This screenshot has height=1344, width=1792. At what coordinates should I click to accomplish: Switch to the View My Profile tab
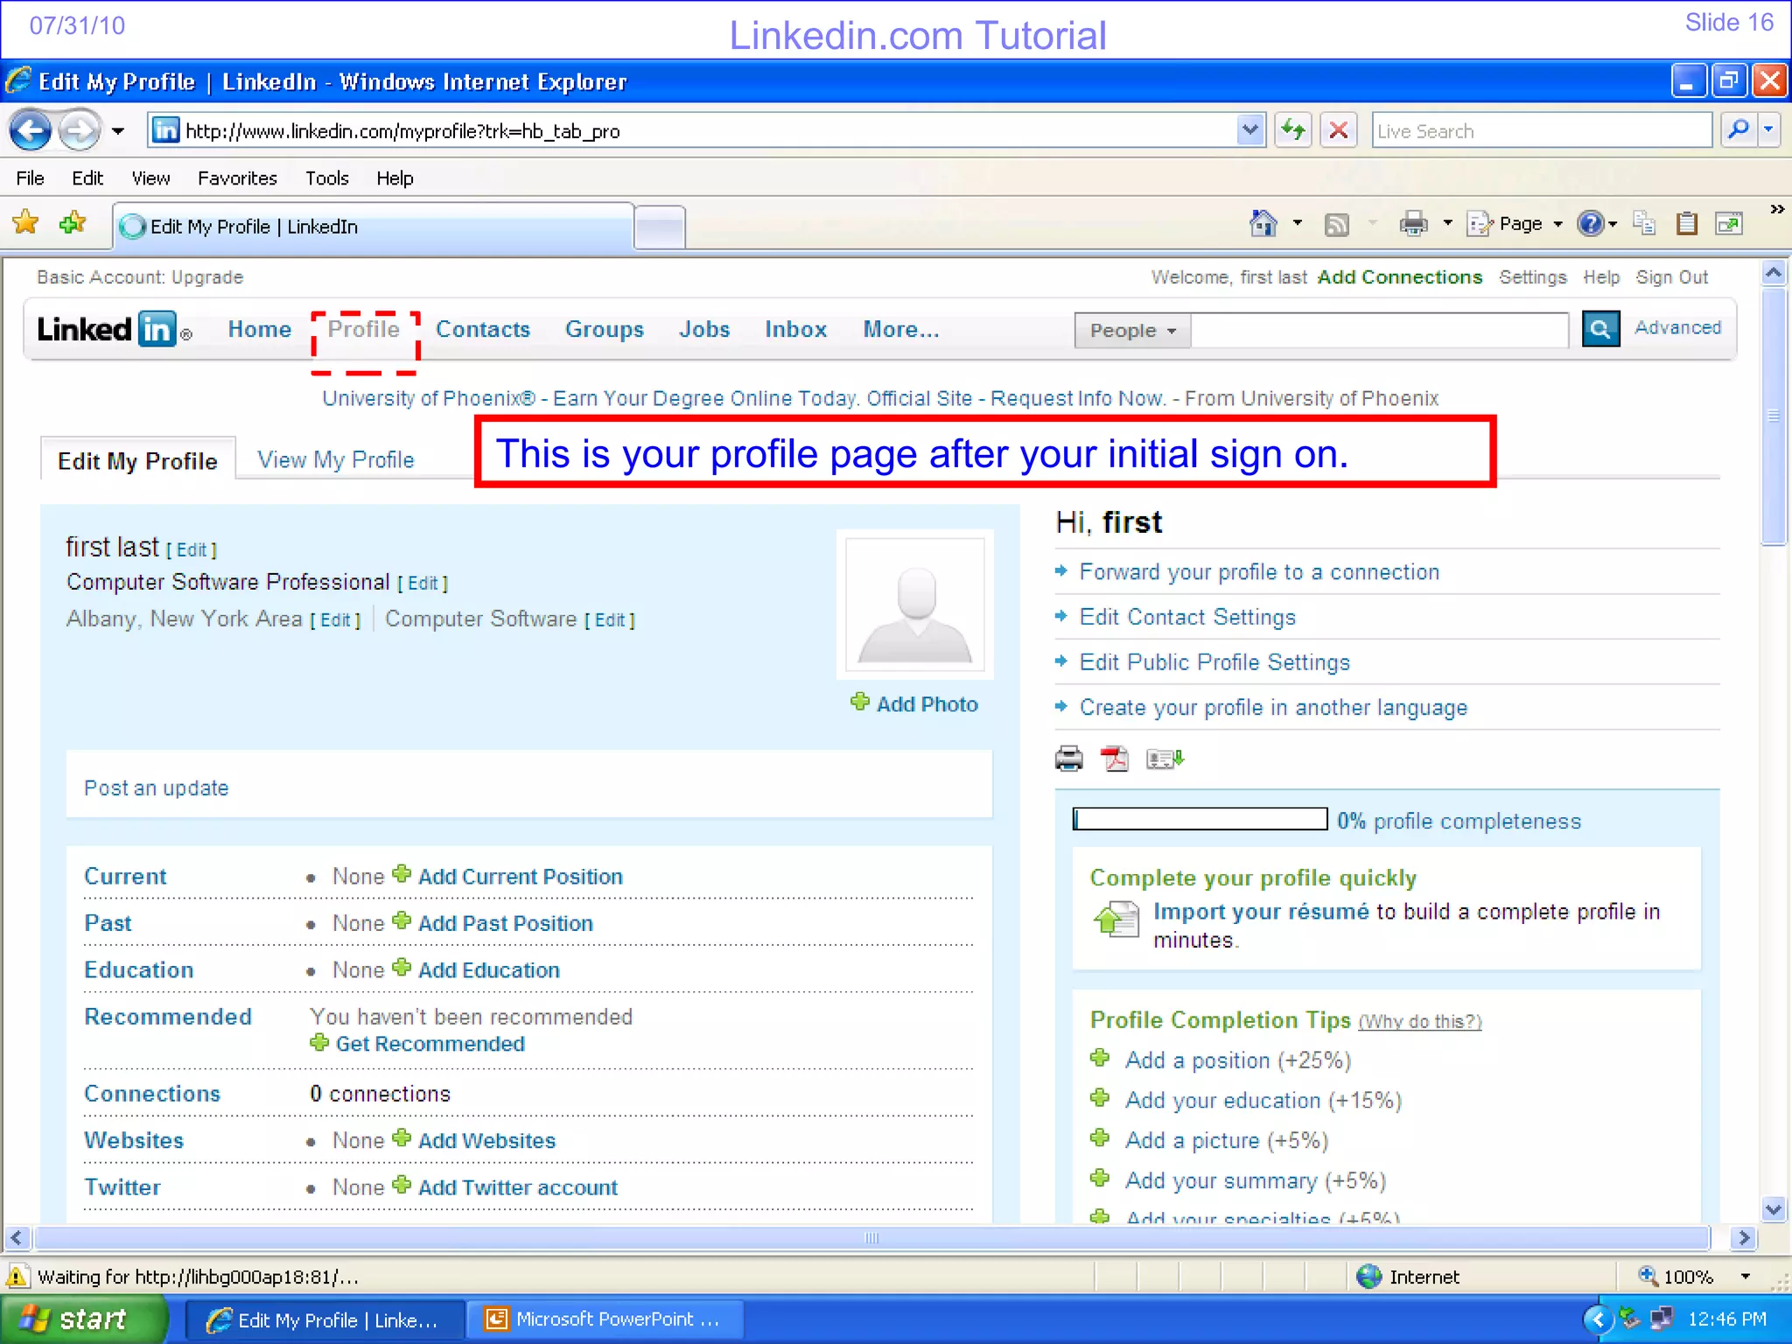pyautogui.click(x=336, y=460)
